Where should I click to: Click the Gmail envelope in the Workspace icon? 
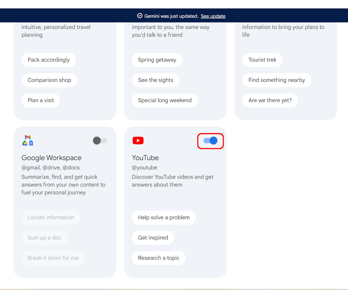[28, 137]
